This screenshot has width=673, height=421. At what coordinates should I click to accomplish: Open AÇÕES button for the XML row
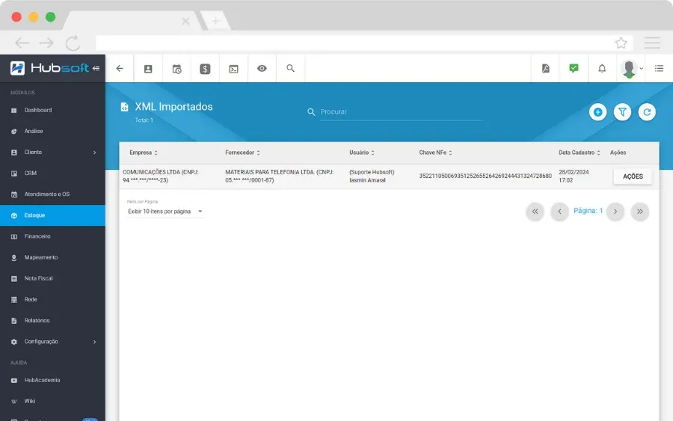point(633,176)
